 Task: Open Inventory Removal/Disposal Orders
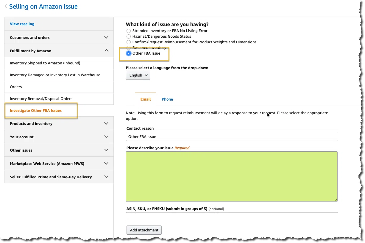tap(59, 99)
